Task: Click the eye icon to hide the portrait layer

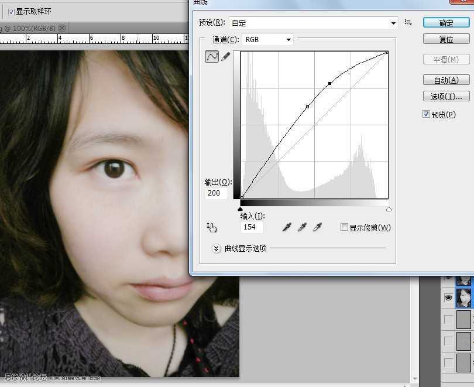Action: [448, 298]
